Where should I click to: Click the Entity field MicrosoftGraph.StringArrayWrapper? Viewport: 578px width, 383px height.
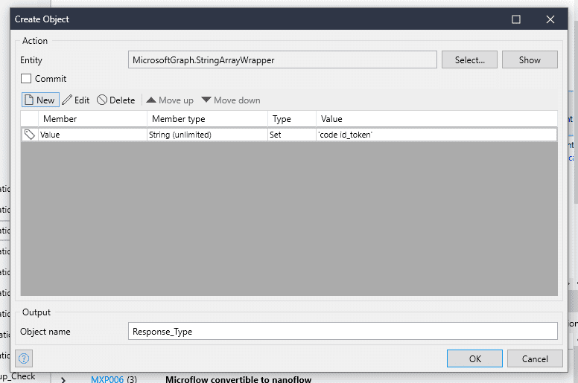tap(282, 60)
